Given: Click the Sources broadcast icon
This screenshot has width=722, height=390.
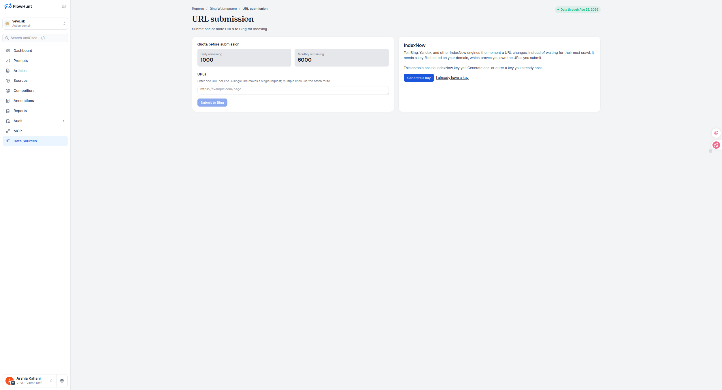Looking at the screenshot, I should tap(8, 81).
